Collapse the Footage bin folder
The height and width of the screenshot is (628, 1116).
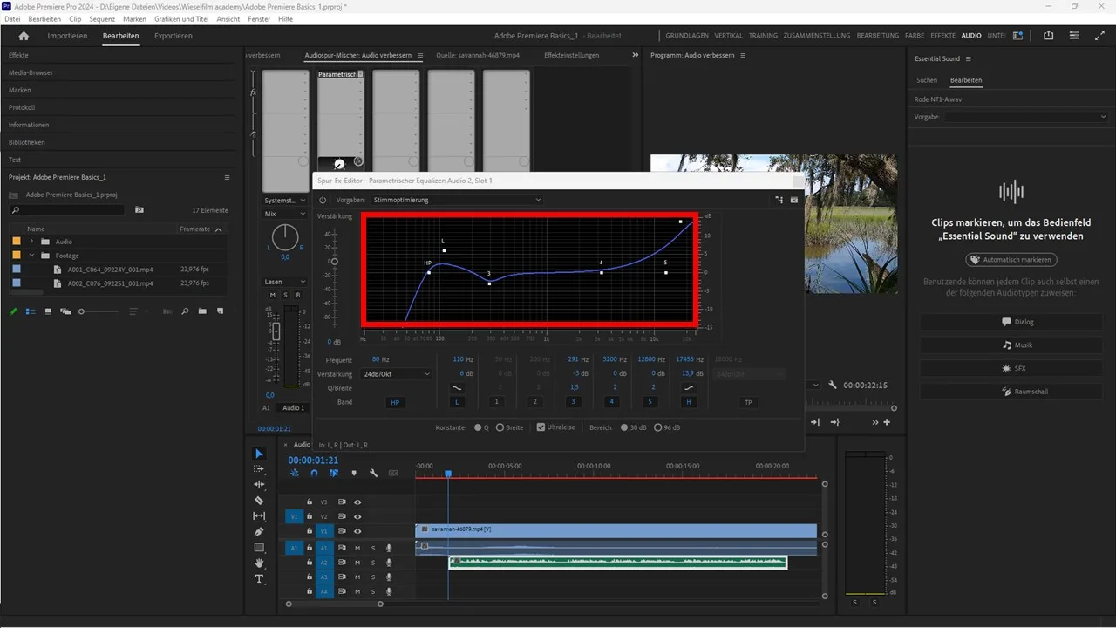click(x=32, y=256)
